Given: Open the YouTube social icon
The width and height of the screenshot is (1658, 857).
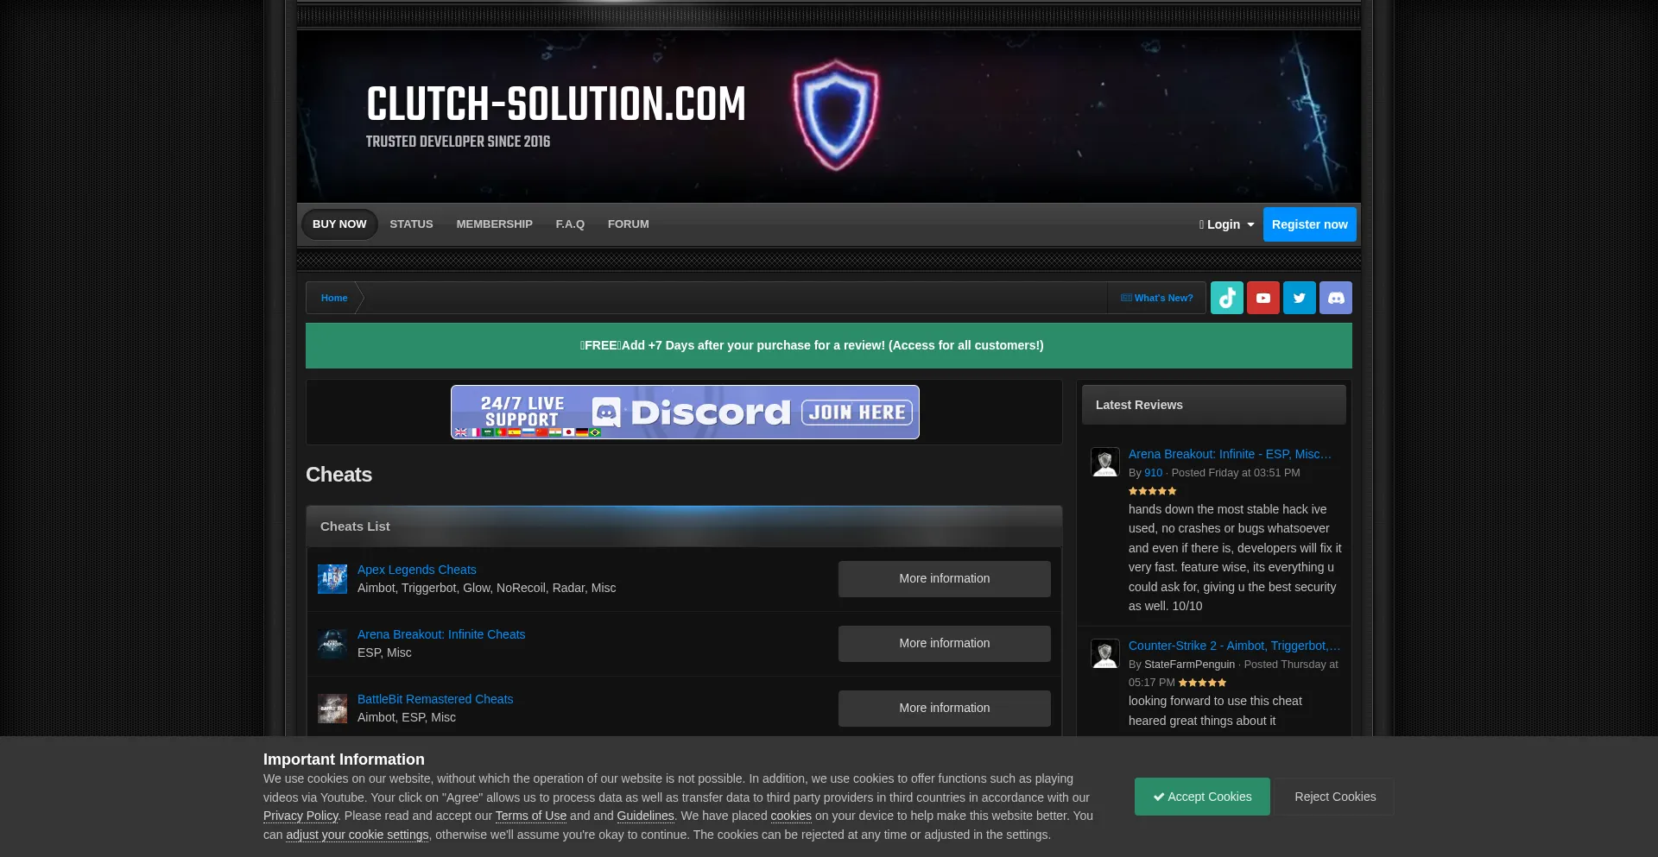Looking at the screenshot, I should click(x=1262, y=298).
